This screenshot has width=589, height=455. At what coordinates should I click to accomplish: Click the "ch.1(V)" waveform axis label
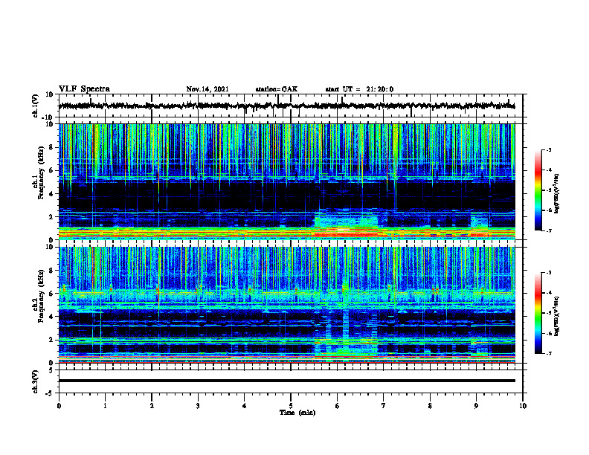pos(36,106)
